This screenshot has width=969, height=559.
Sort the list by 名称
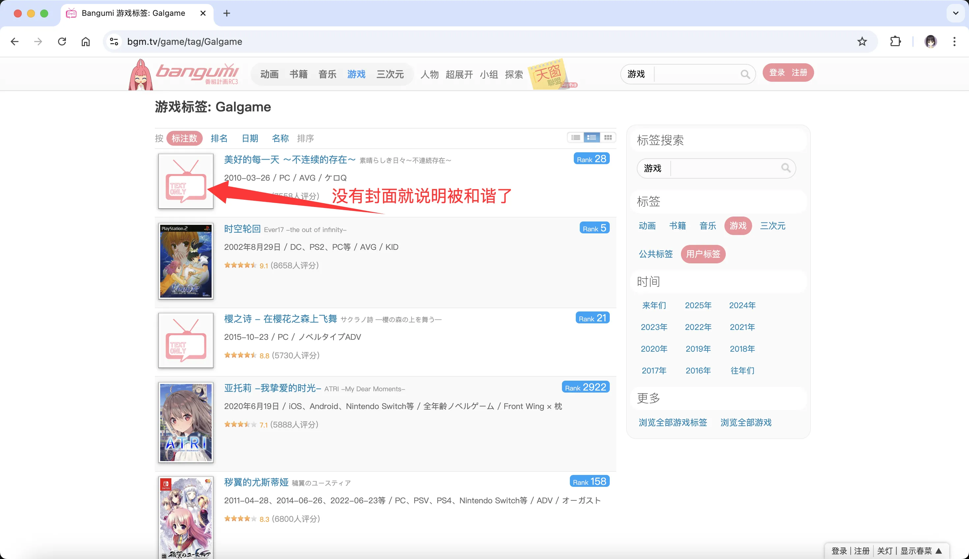click(x=280, y=138)
